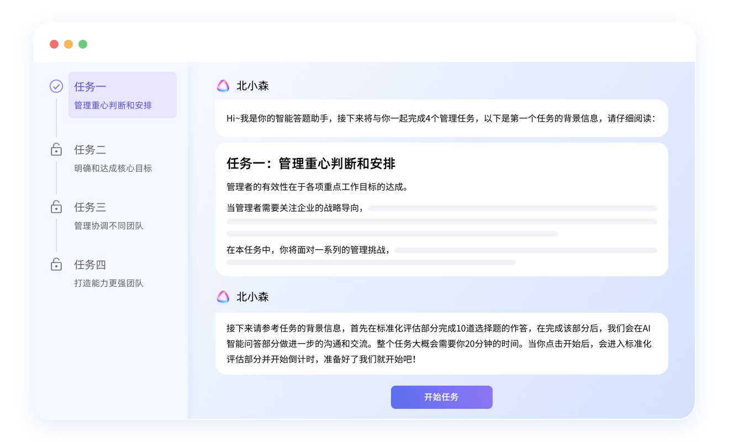Click the lock icon next to 任务三
This screenshot has height=442, width=729.
pos(56,207)
